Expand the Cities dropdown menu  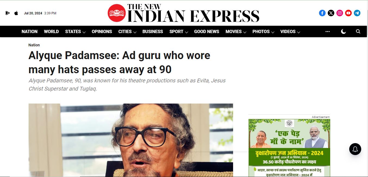click(127, 31)
